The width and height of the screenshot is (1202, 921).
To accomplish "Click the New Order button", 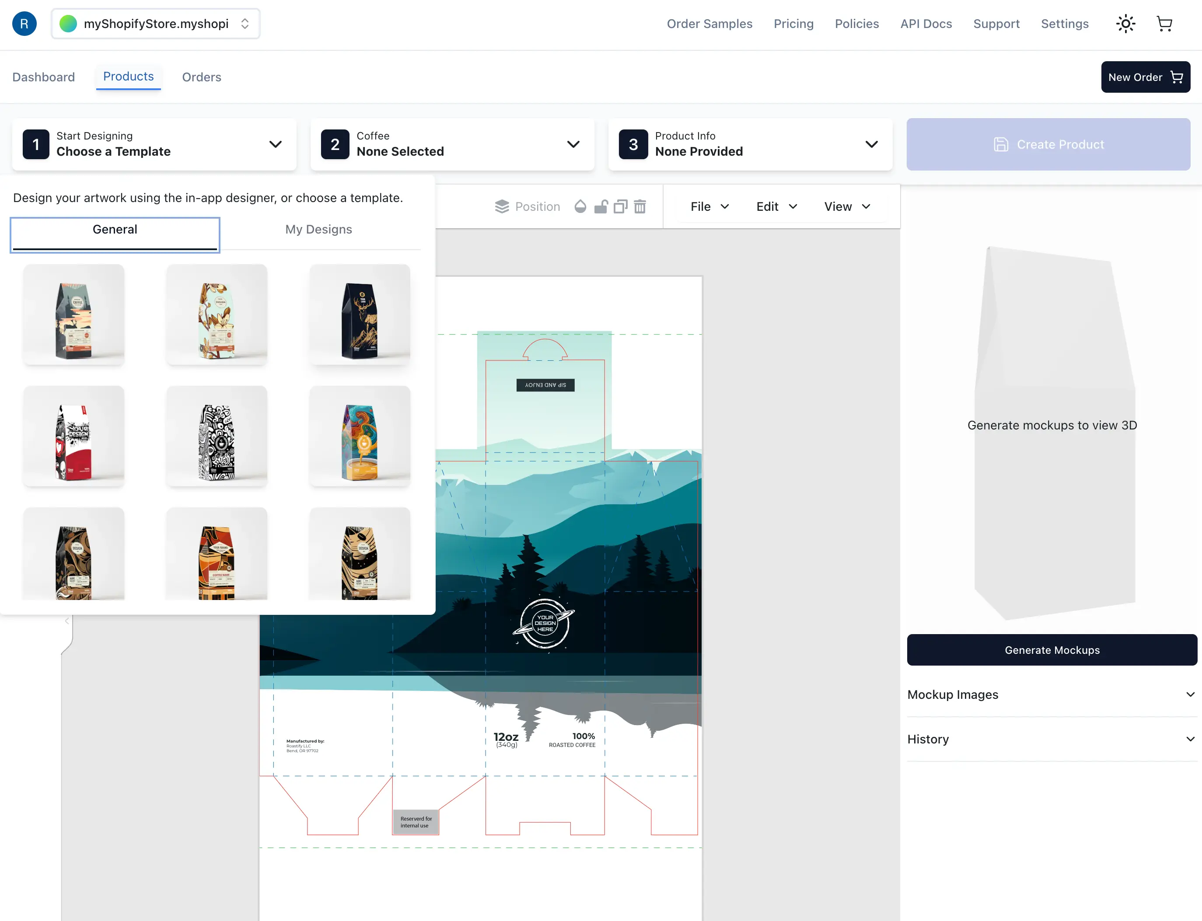I will pos(1145,77).
